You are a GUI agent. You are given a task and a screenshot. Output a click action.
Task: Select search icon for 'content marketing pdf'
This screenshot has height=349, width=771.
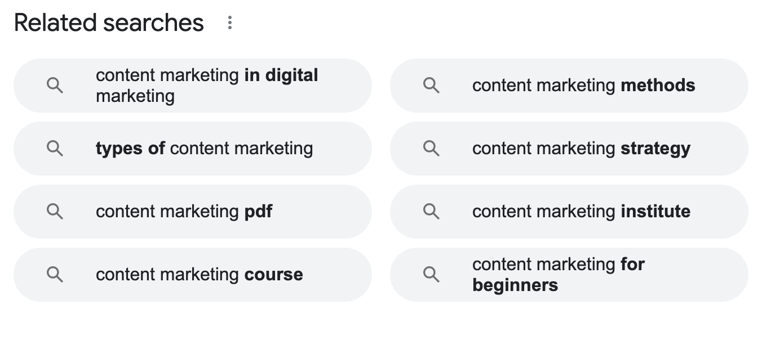[55, 212]
